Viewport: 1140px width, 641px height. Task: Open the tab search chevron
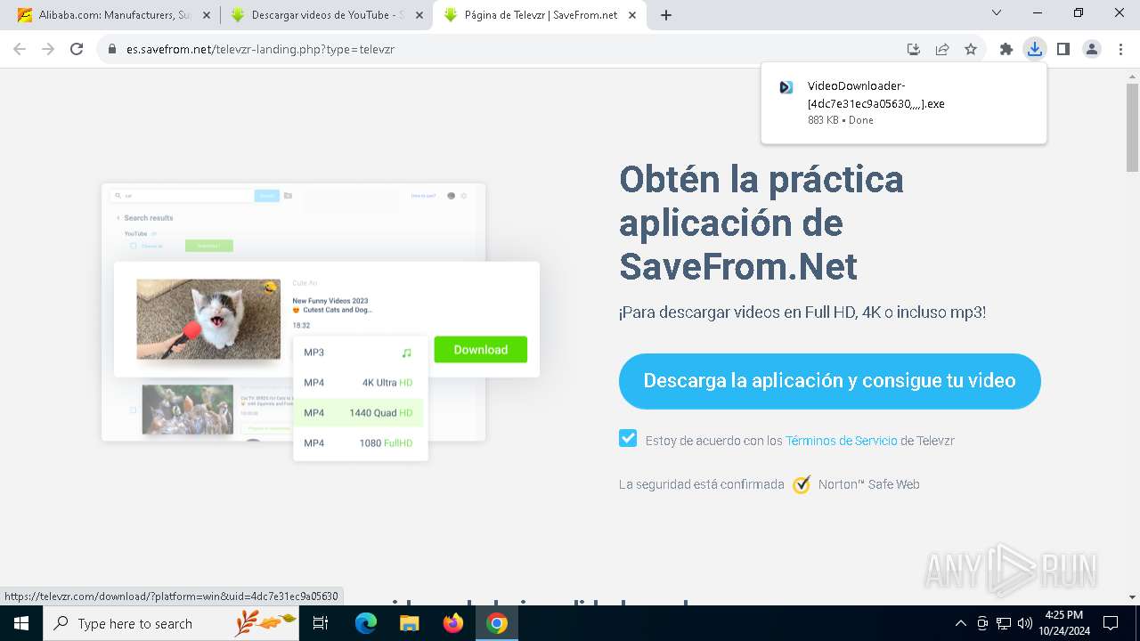(997, 12)
